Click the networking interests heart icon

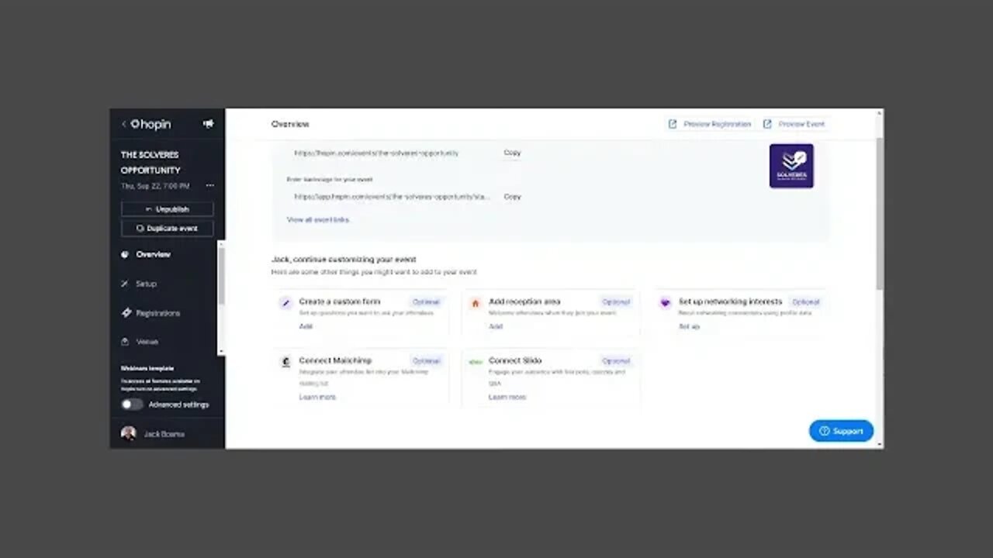[665, 302]
